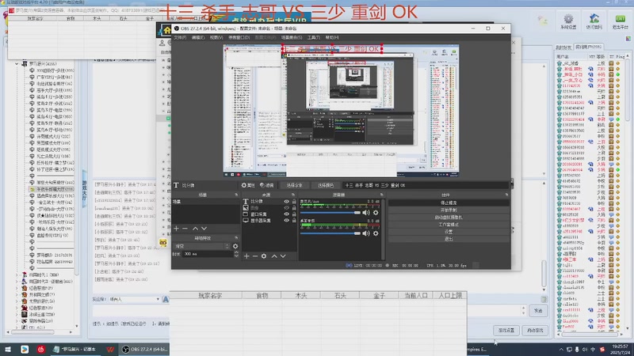Click the 启动虚拟摄像机 button in OBS
The height and width of the screenshot is (356, 634).
click(449, 217)
